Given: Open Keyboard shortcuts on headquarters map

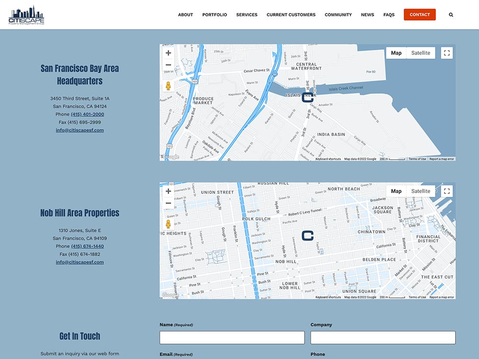Looking at the screenshot, I should tap(328, 159).
